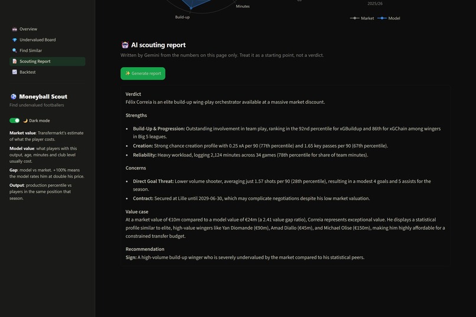Click the 'Creation:' bullet label
This screenshot has width=476, height=317.
click(x=143, y=146)
